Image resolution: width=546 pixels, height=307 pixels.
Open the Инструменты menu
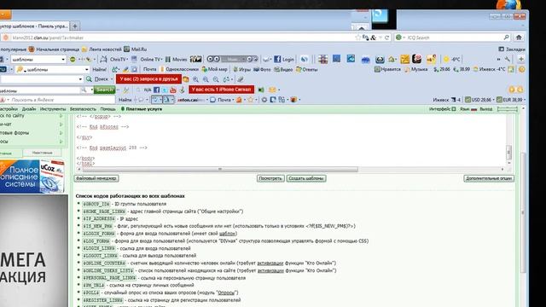click(53, 109)
